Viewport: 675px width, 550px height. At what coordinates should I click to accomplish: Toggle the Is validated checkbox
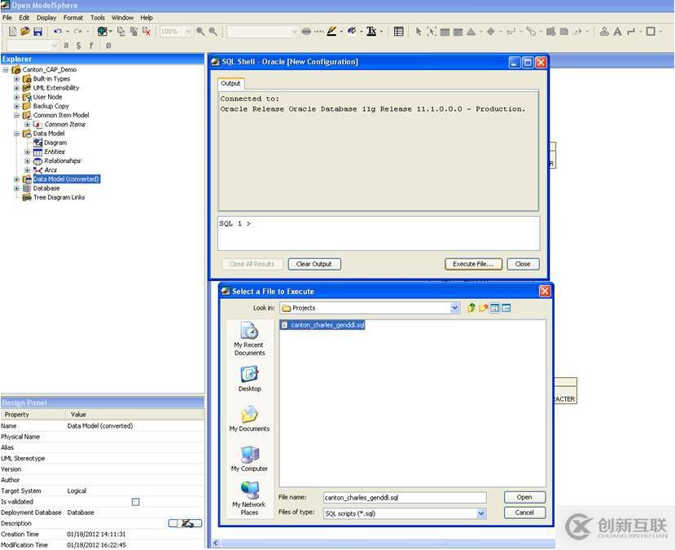[x=135, y=502]
